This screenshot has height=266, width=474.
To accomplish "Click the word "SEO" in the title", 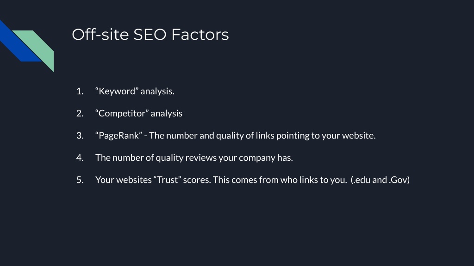I will point(150,34).
